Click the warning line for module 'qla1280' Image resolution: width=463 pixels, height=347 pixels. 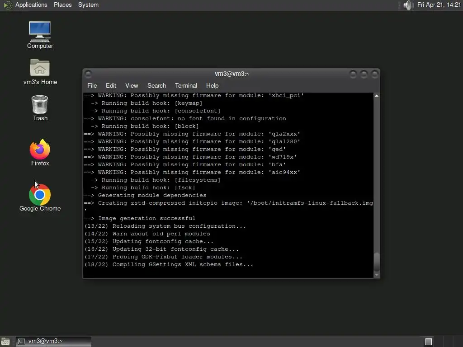192,141
